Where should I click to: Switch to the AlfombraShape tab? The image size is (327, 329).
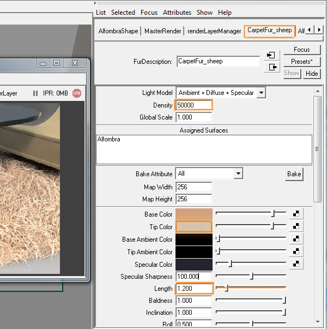(x=118, y=31)
